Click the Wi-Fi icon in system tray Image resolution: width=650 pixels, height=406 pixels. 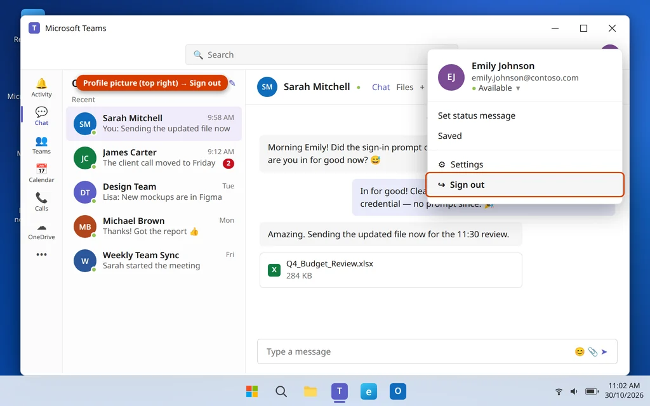click(x=559, y=391)
